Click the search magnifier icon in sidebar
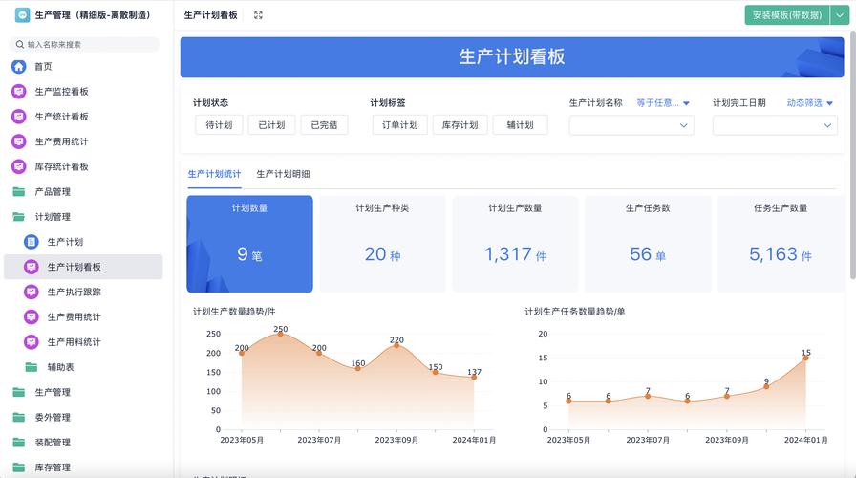The image size is (856, 478). click(20, 44)
